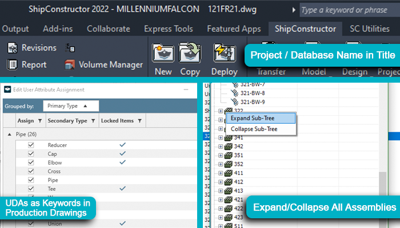
Task: Expand tree node 342
Action: pyautogui.click(x=221, y=146)
